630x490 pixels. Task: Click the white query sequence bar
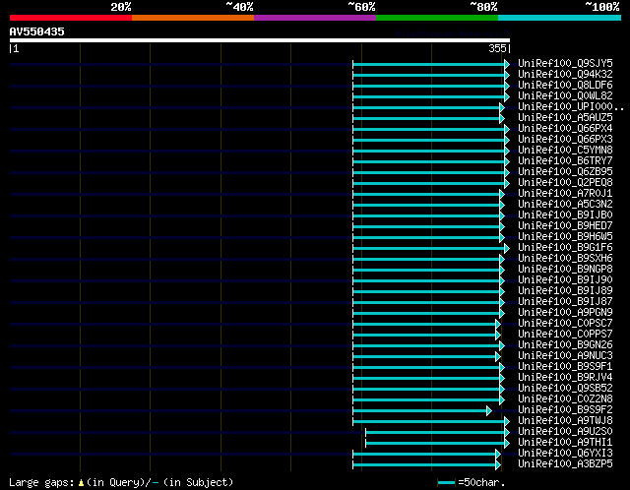(x=260, y=40)
